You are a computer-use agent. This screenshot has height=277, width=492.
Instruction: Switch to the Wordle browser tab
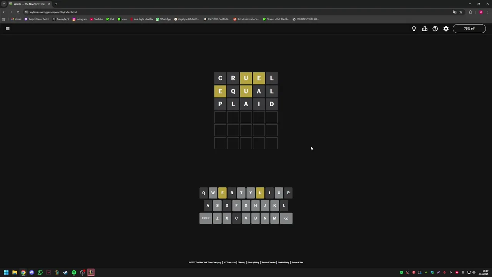click(x=29, y=4)
